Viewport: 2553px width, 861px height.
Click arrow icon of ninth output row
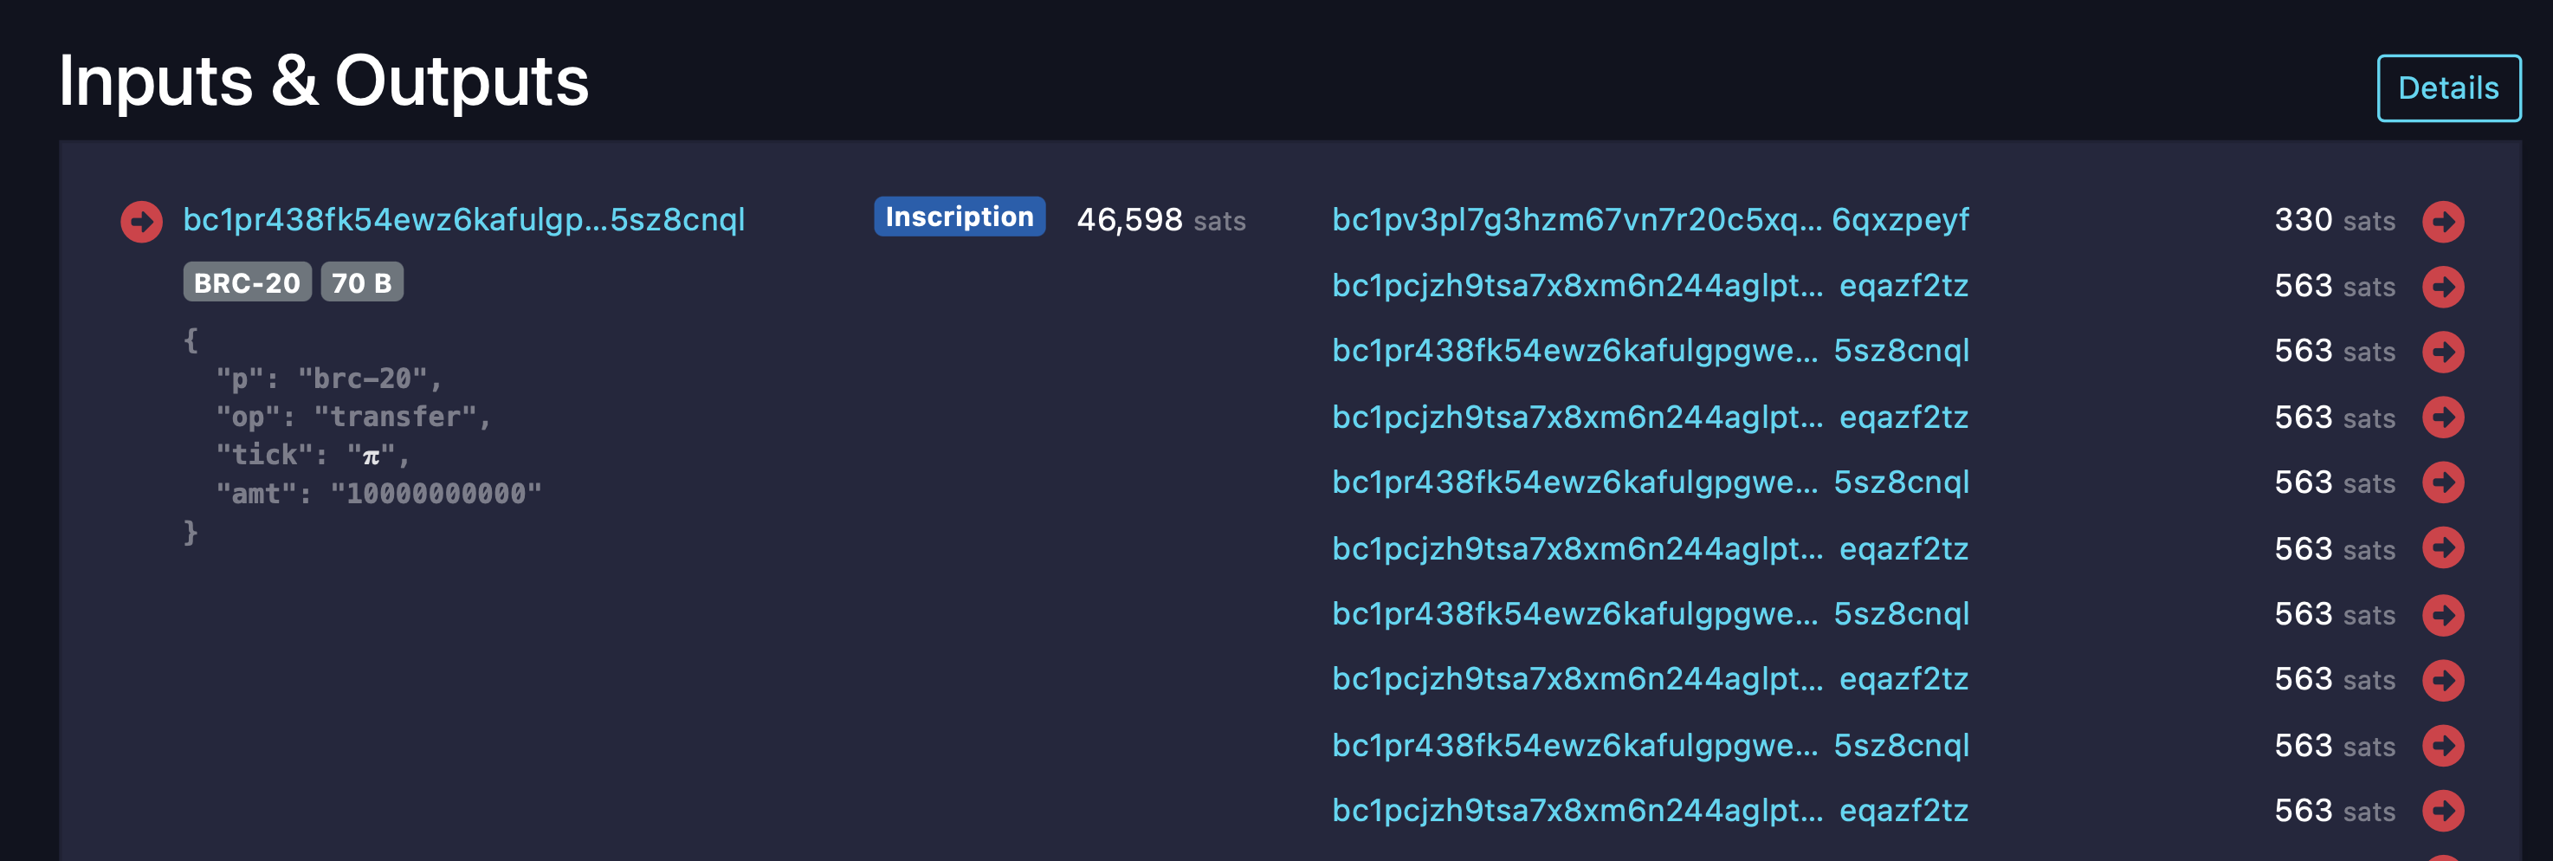[x=2443, y=745]
